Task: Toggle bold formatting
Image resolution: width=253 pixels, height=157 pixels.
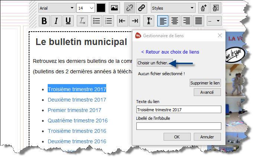Action: pyautogui.click(x=44, y=21)
